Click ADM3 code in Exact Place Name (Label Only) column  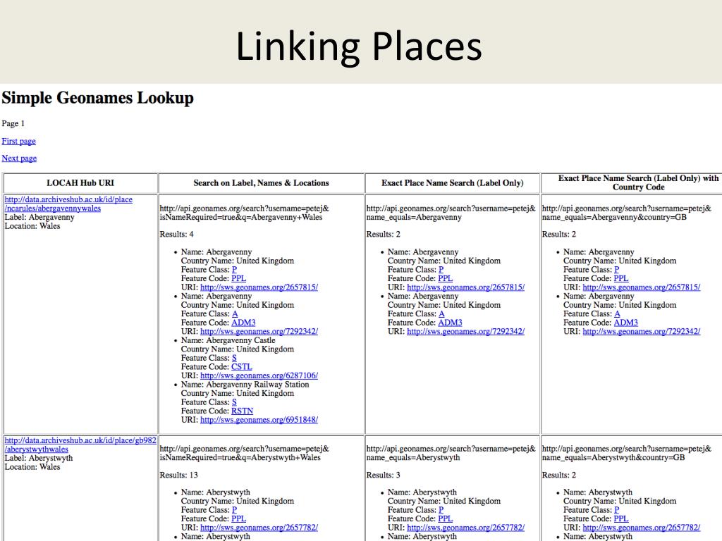(450, 323)
